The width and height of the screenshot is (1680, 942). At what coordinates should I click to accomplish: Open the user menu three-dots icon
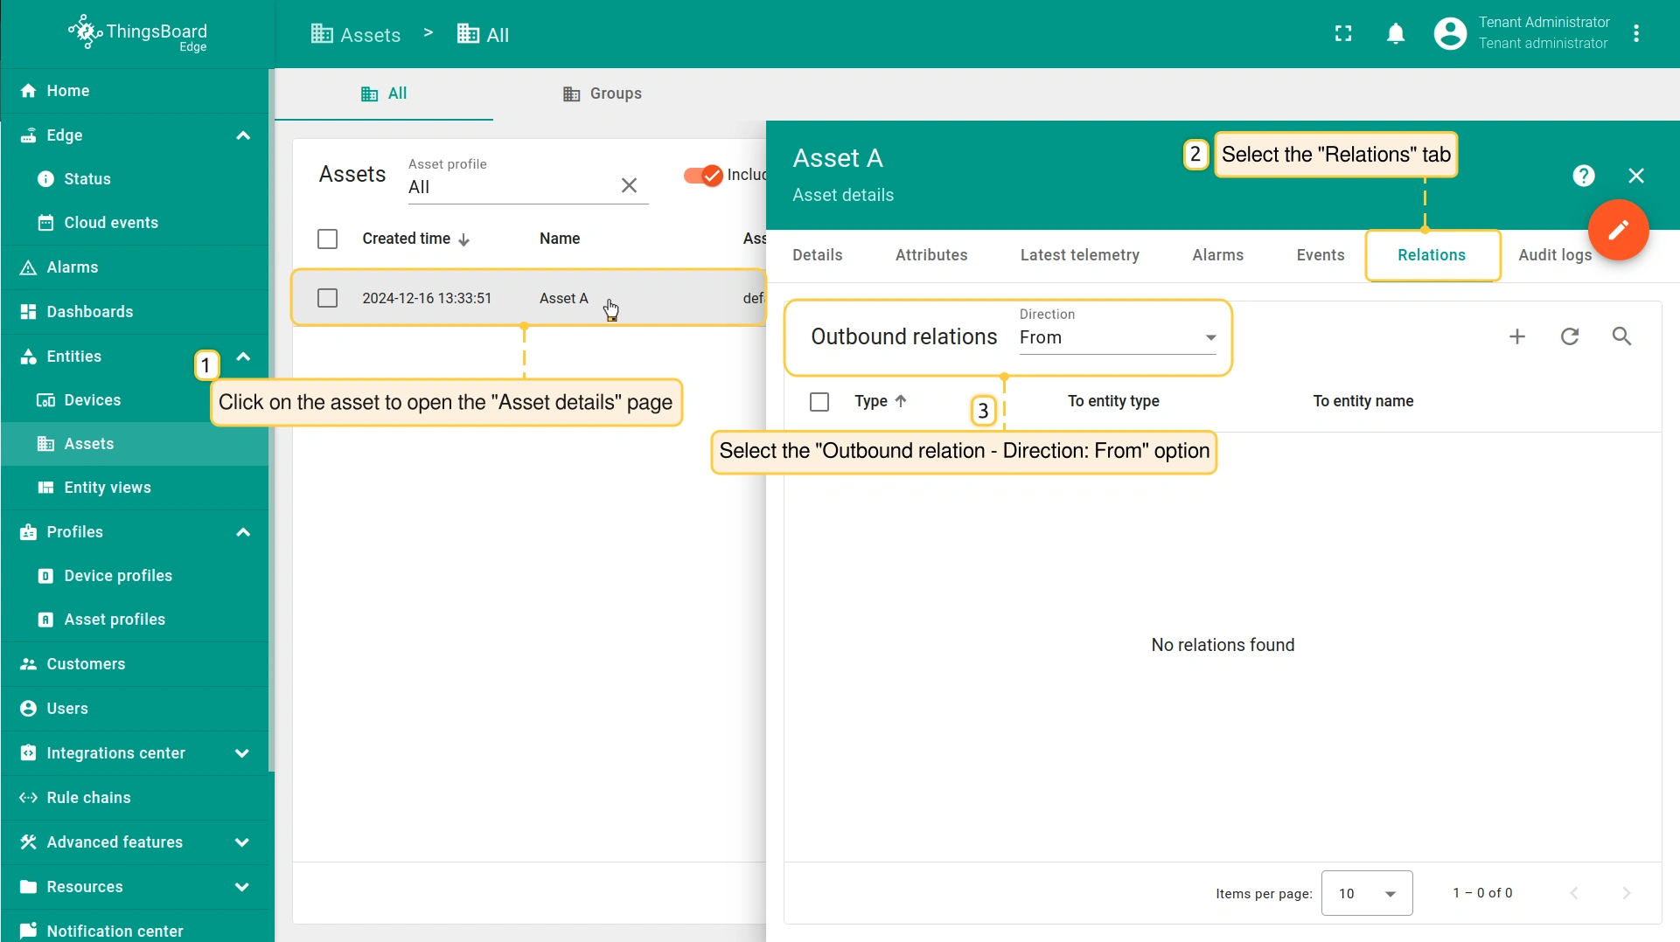pyautogui.click(x=1636, y=34)
